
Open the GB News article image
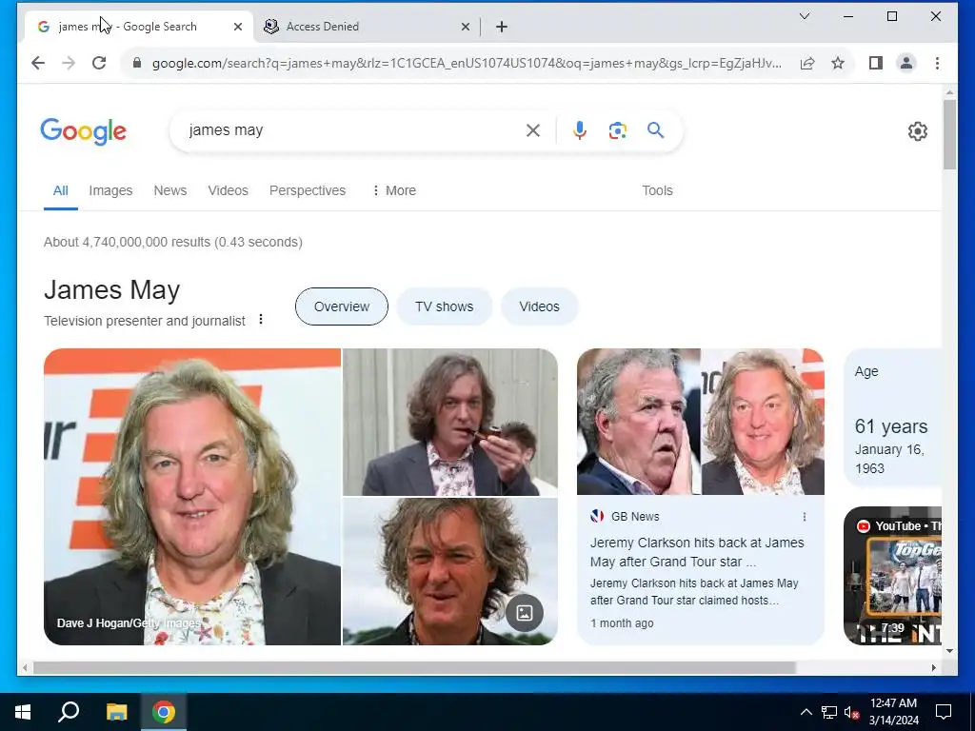point(701,422)
